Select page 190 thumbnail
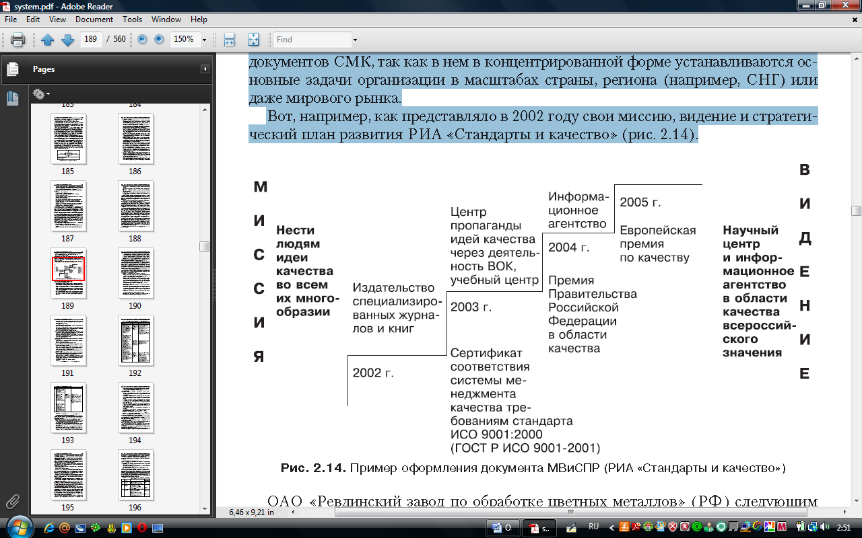The image size is (862, 538). click(x=135, y=274)
